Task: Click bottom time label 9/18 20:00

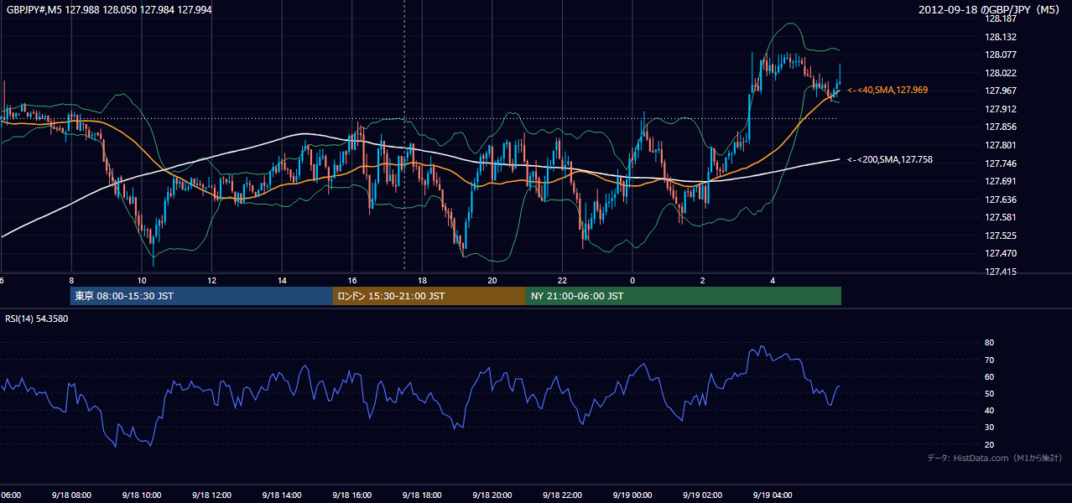Action: tap(492, 495)
